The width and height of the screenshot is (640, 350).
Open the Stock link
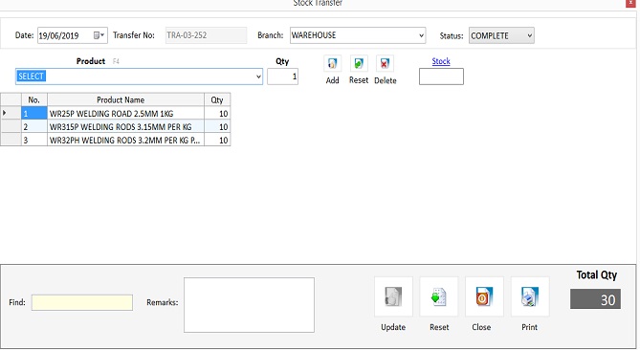click(441, 61)
